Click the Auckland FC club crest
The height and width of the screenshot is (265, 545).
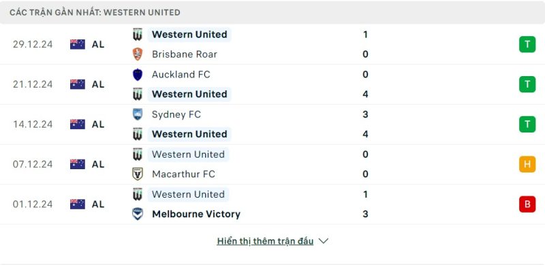tap(138, 75)
